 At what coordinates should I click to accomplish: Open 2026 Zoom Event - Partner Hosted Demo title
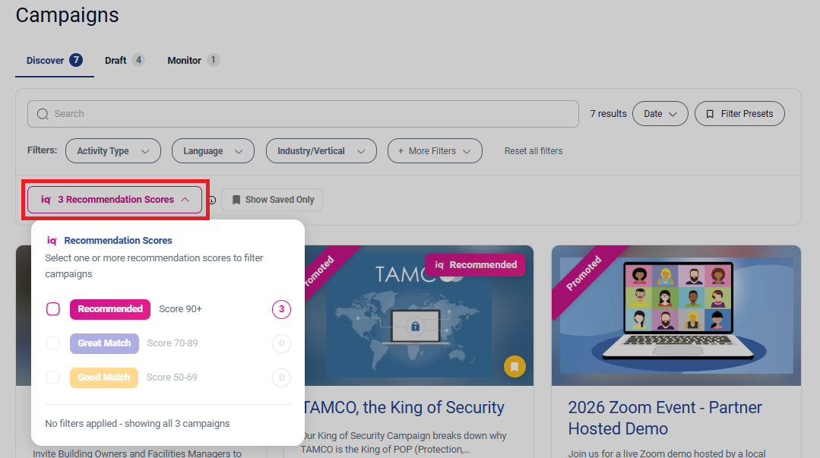665,418
